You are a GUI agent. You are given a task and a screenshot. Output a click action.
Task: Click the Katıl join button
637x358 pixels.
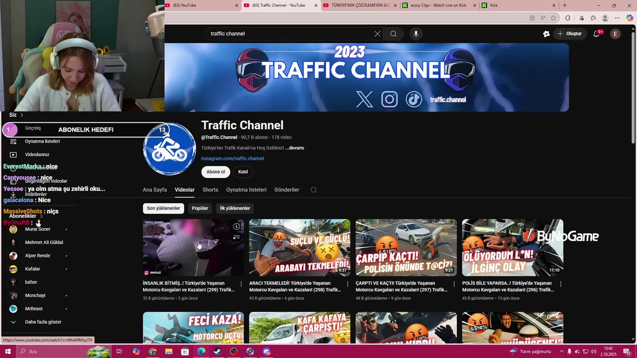pyautogui.click(x=243, y=172)
